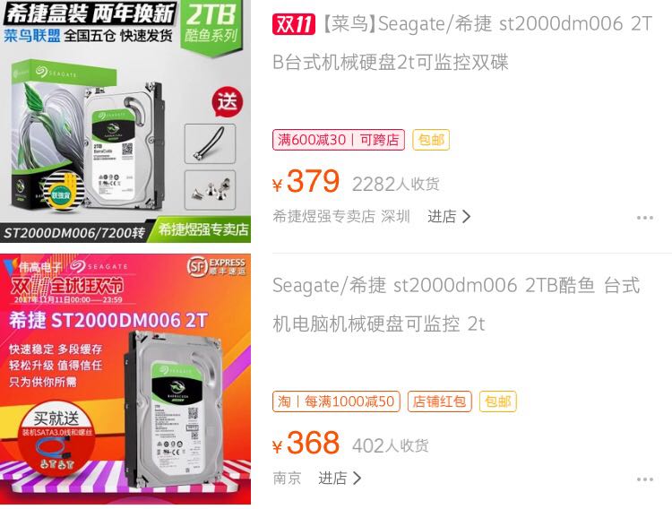672x509 pixels.
Task: Tap the 店铺红包 tag
Action: 439,401
